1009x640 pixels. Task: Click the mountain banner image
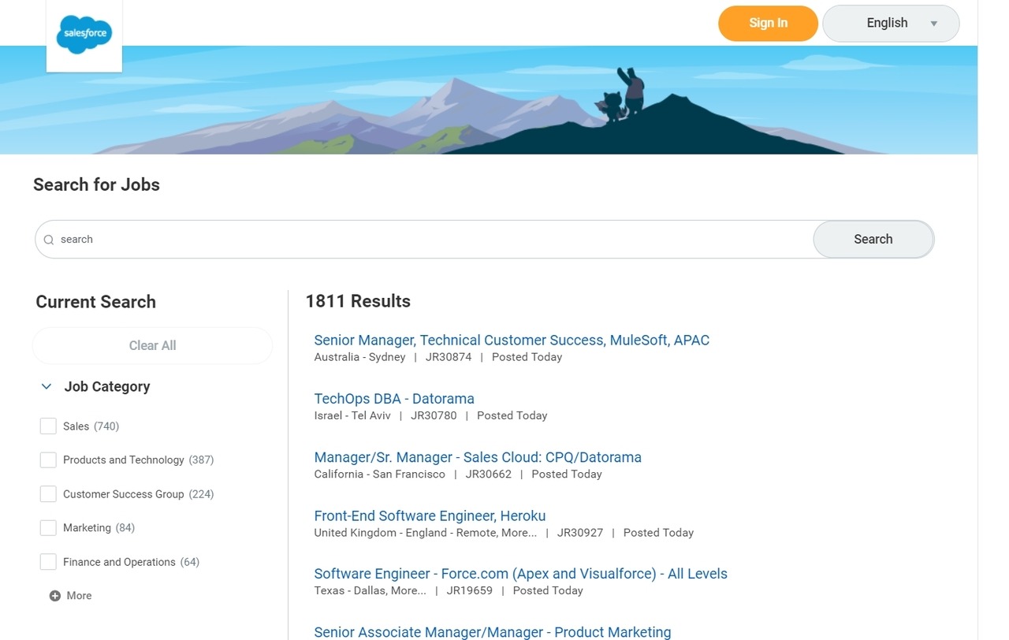coord(489,100)
